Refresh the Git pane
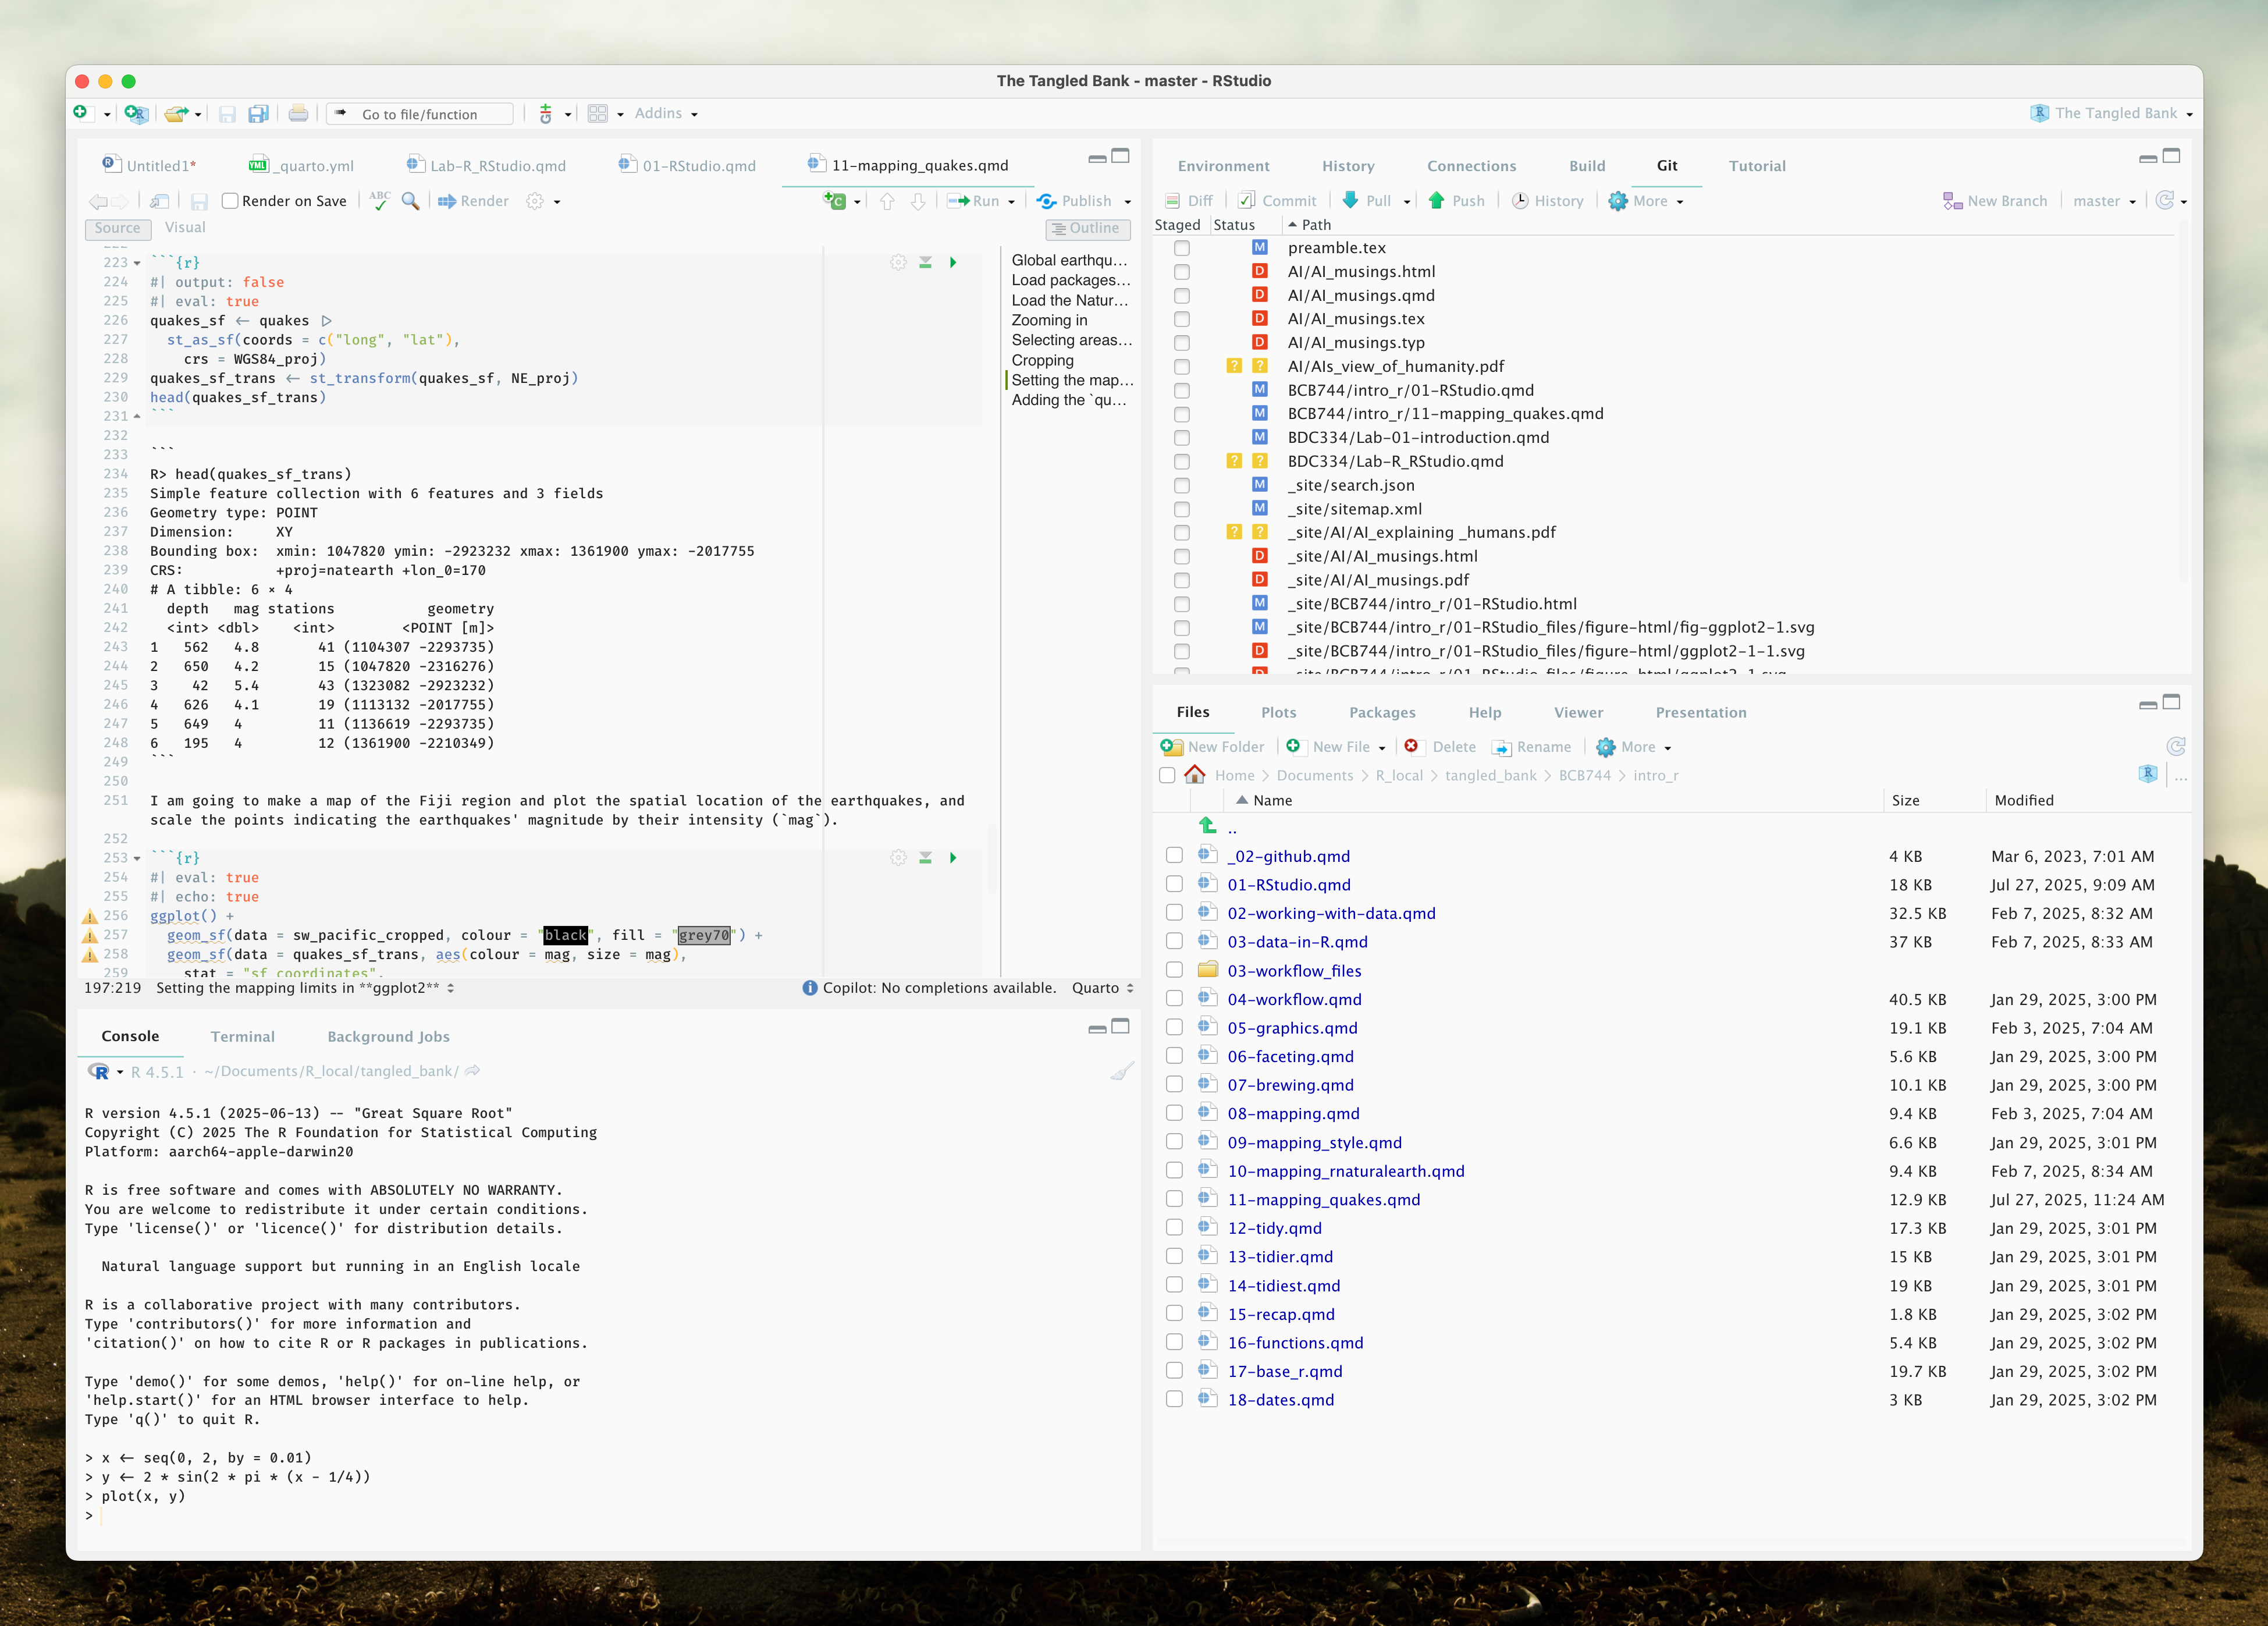Image resolution: width=2268 pixels, height=1626 pixels. point(2165,201)
